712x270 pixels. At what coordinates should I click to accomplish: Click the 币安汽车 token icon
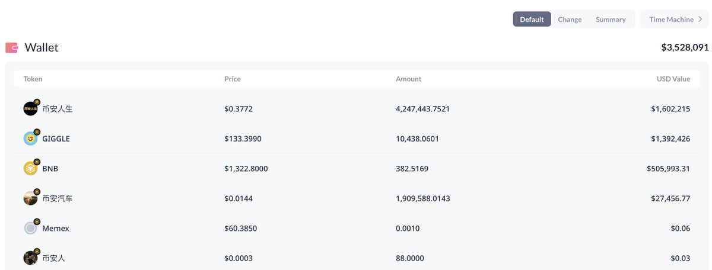30,199
